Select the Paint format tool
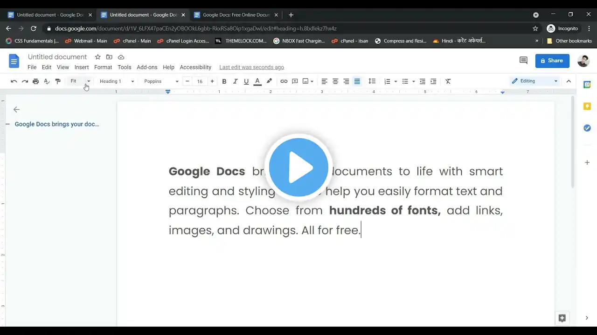Image resolution: width=597 pixels, height=335 pixels. [58, 81]
